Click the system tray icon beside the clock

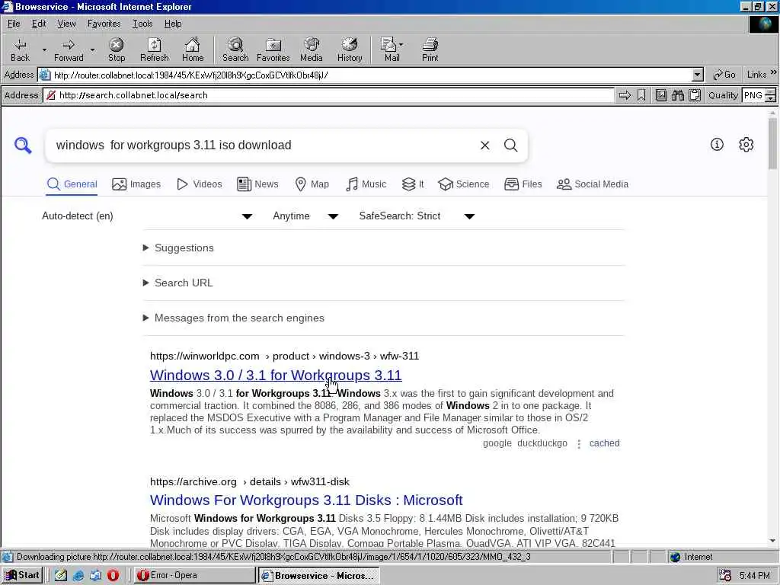pyautogui.click(x=725, y=576)
